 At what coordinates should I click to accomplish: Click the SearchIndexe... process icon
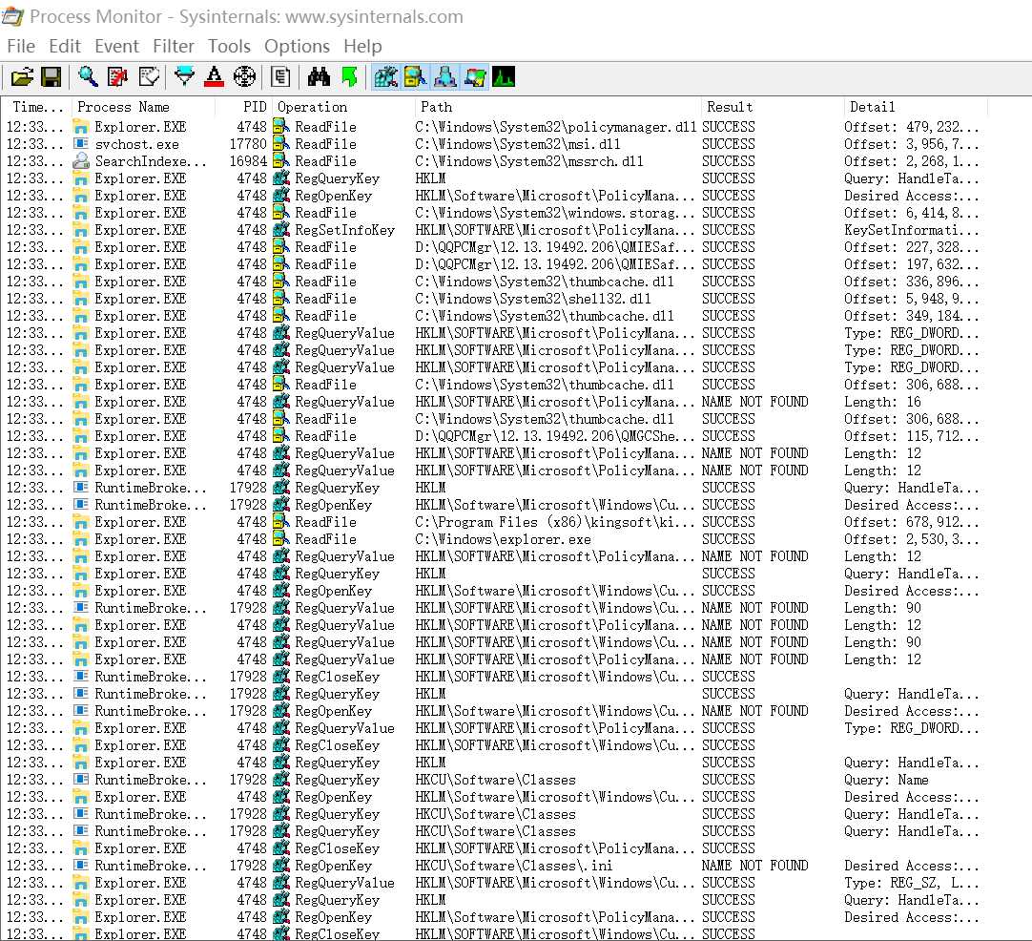point(81,160)
